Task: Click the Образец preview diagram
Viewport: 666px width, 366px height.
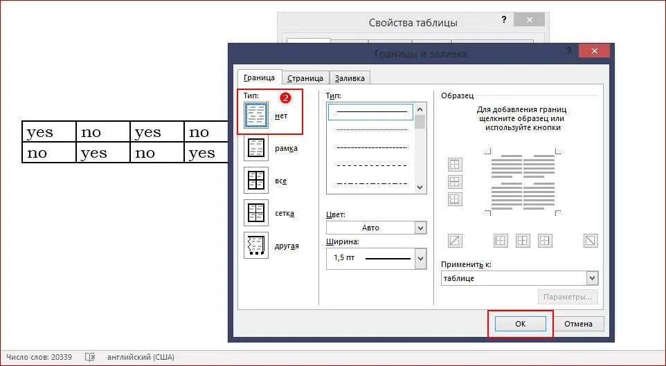Action: (x=523, y=182)
